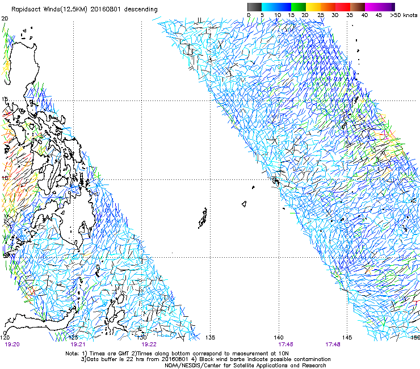The width and height of the screenshot is (420, 369).
Task: Click the legend label "35"
Action: pyautogui.click(x=350, y=15)
